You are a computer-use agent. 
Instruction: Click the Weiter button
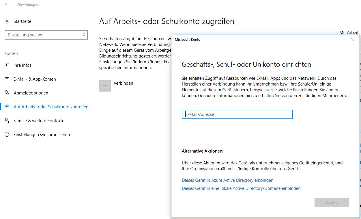tap(332, 203)
